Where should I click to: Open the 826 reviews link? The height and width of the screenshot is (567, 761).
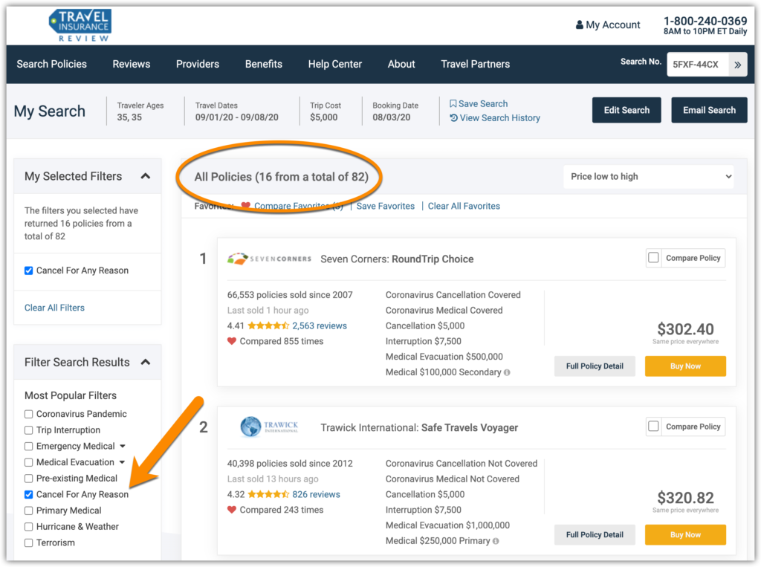point(316,494)
